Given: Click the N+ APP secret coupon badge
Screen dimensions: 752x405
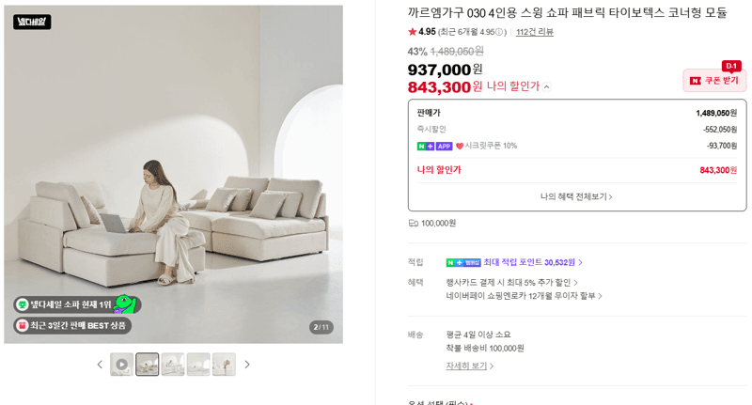Looking at the screenshot, I should (434, 147).
